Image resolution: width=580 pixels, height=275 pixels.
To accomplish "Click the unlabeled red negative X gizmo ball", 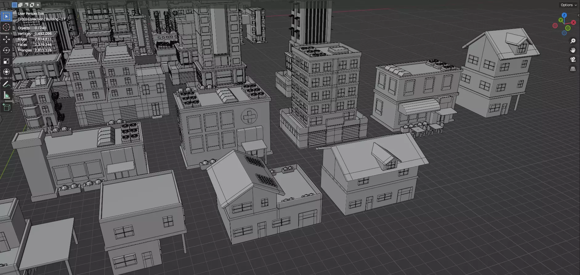I will [x=555, y=26].
